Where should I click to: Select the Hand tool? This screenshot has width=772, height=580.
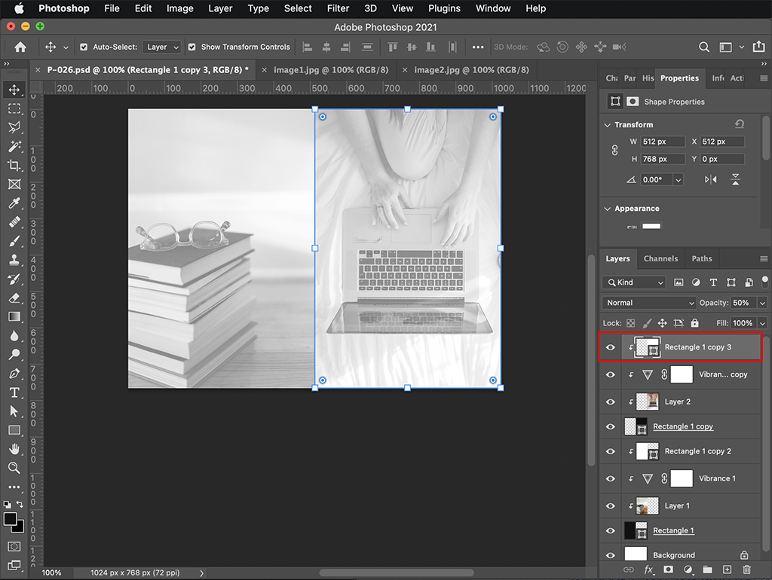[14, 449]
